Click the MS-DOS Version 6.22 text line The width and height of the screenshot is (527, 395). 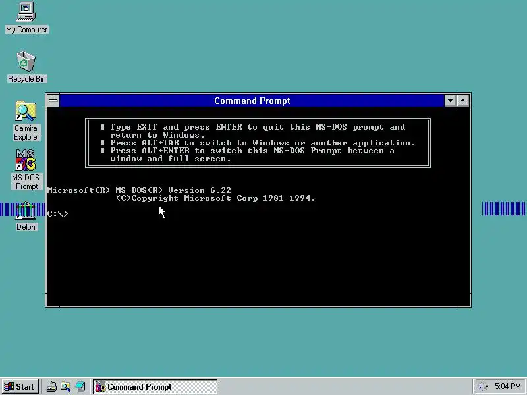tap(139, 190)
